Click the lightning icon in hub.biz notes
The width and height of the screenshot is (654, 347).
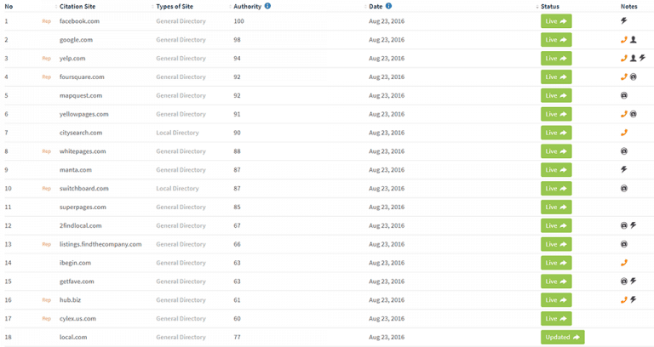pyautogui.click(x=634, y=299)
